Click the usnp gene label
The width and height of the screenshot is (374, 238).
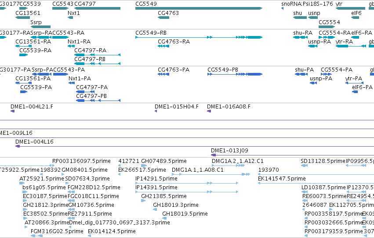pyautogui.click(x=314, y=13)
